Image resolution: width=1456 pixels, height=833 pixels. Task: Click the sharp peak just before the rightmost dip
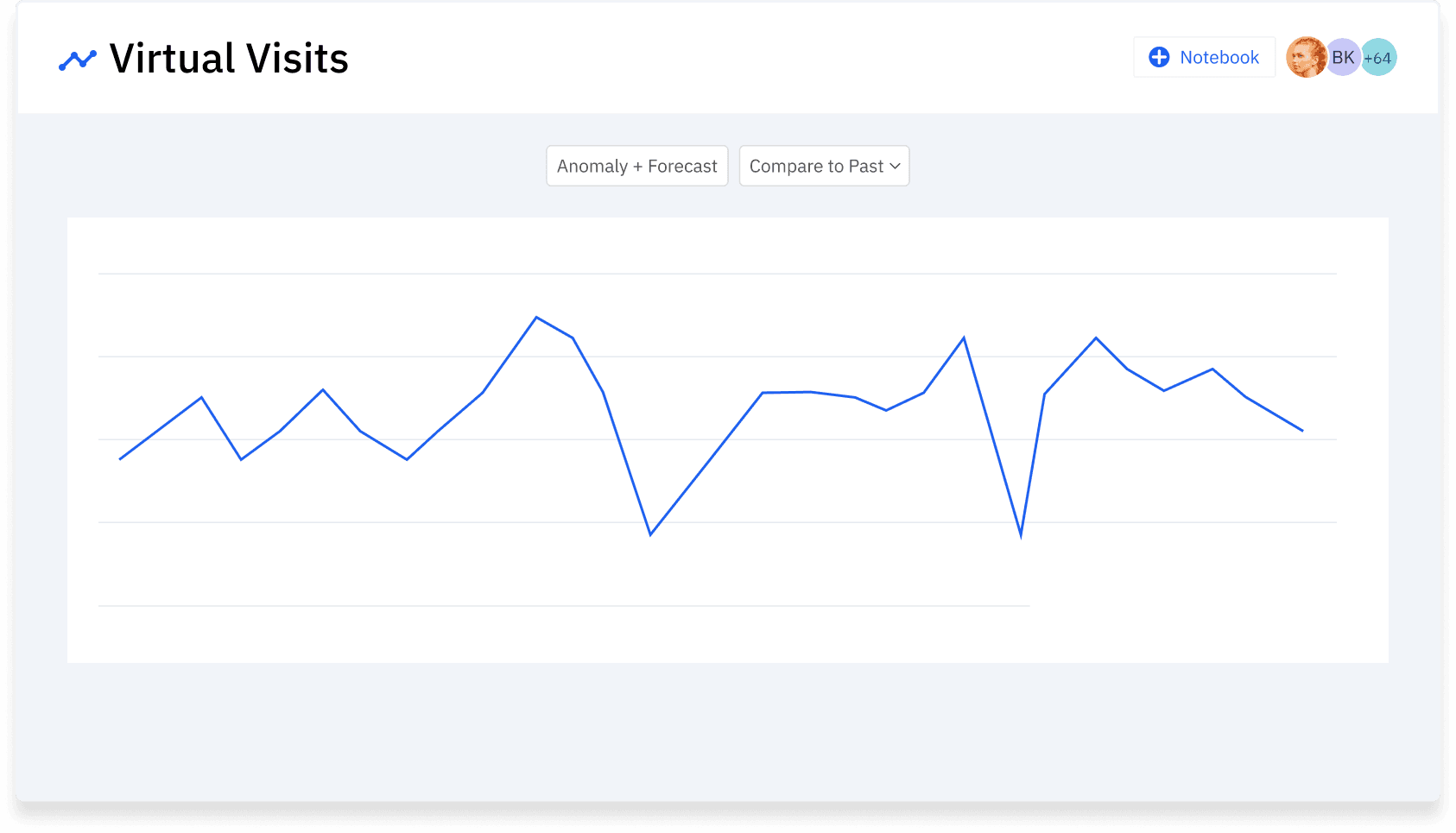click(964, 338)
